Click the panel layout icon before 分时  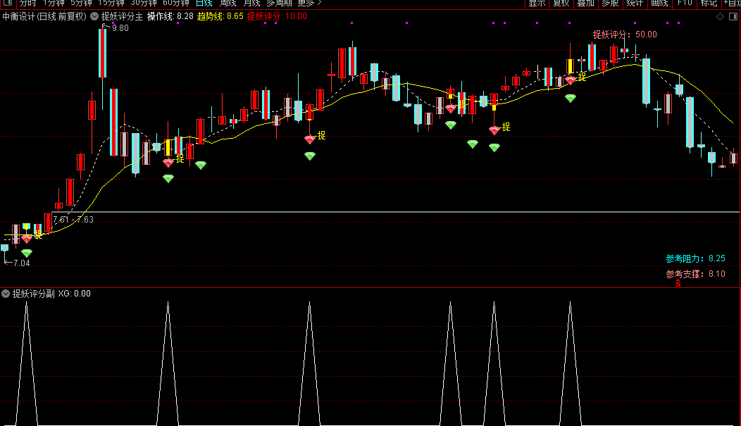[7, 3]
